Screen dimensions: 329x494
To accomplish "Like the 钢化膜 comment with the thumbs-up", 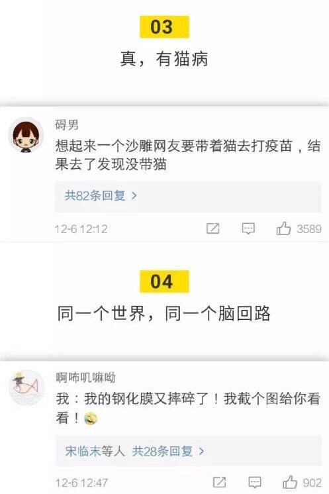I will click(x=290, y=482).
